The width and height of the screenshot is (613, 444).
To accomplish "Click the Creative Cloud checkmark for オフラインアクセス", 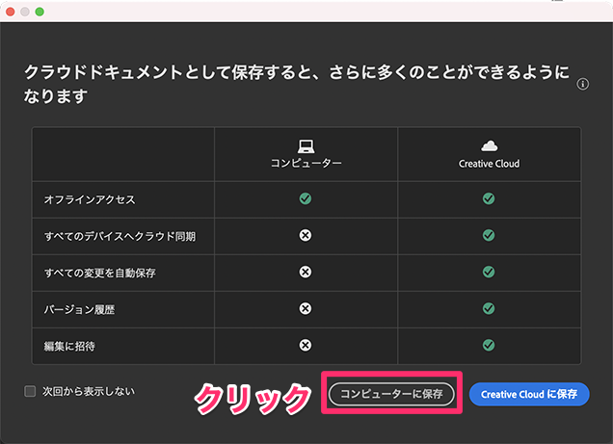I will pos(489,198).
